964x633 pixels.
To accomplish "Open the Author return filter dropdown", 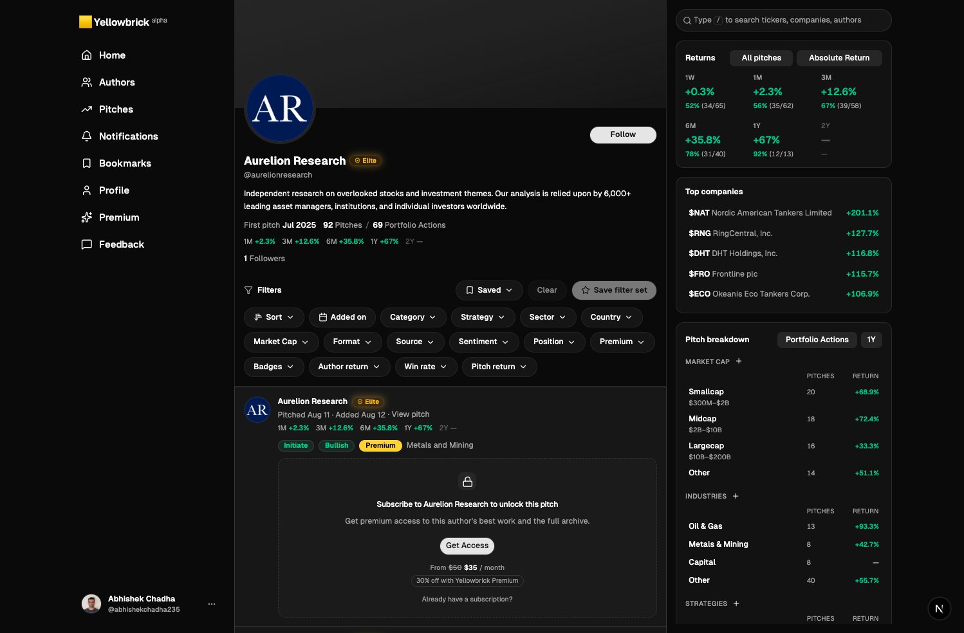I will [349, 367].
